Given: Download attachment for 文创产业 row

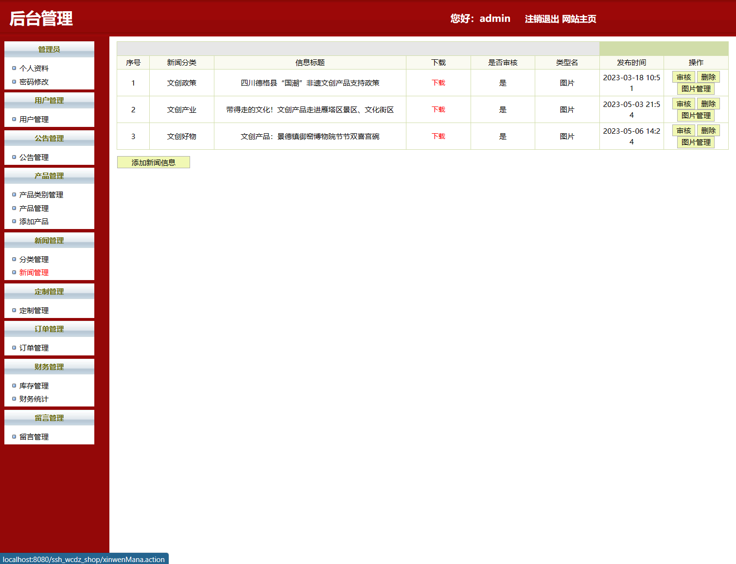Looking at the screenshot, I should point(438,109).
